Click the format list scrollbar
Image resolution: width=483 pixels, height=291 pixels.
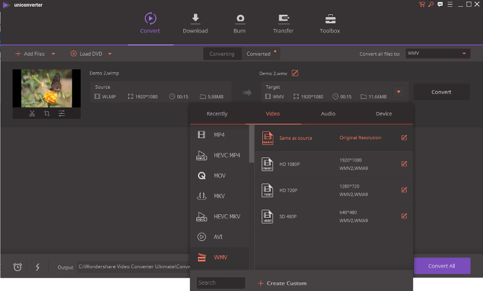(251, 144)
